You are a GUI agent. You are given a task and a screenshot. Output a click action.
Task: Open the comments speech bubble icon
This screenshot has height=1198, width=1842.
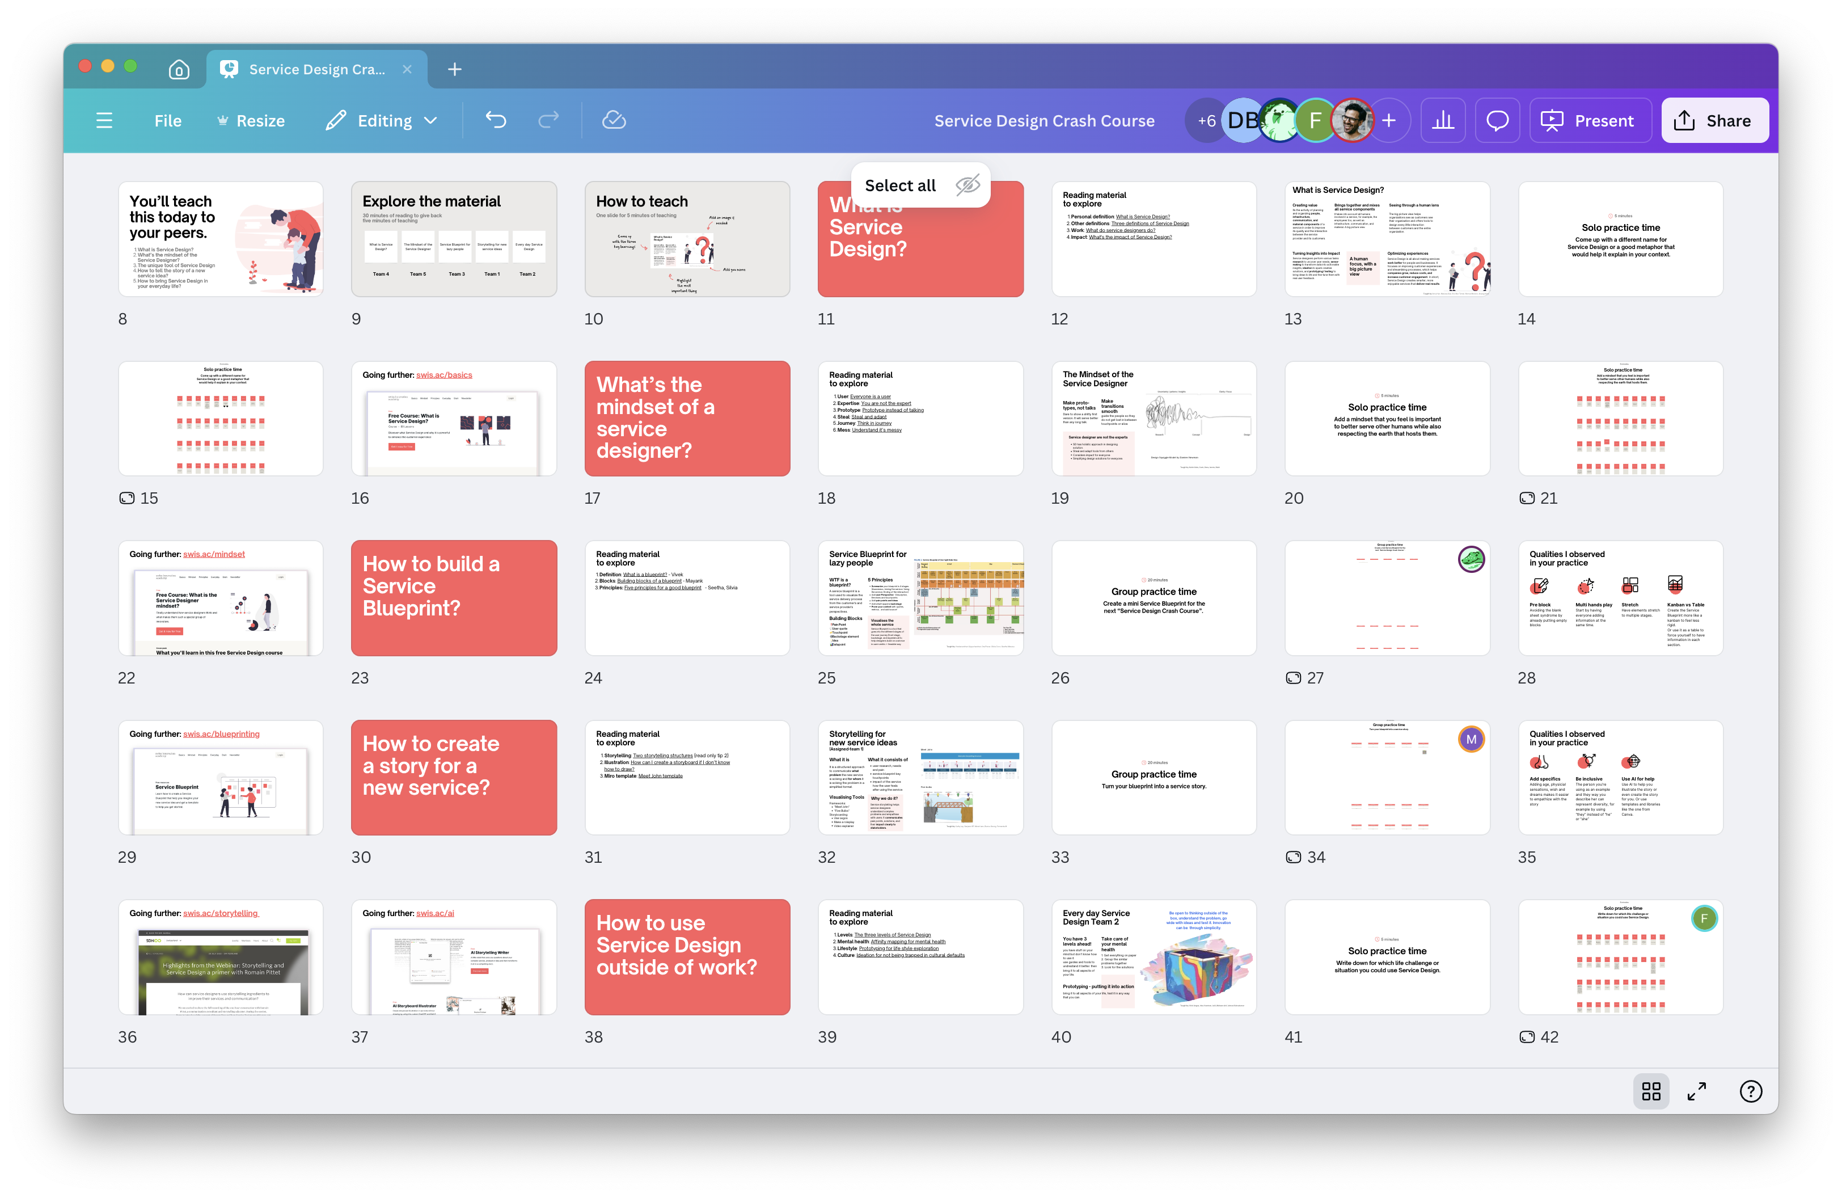pyautogui.click(x=1498, y=121)
